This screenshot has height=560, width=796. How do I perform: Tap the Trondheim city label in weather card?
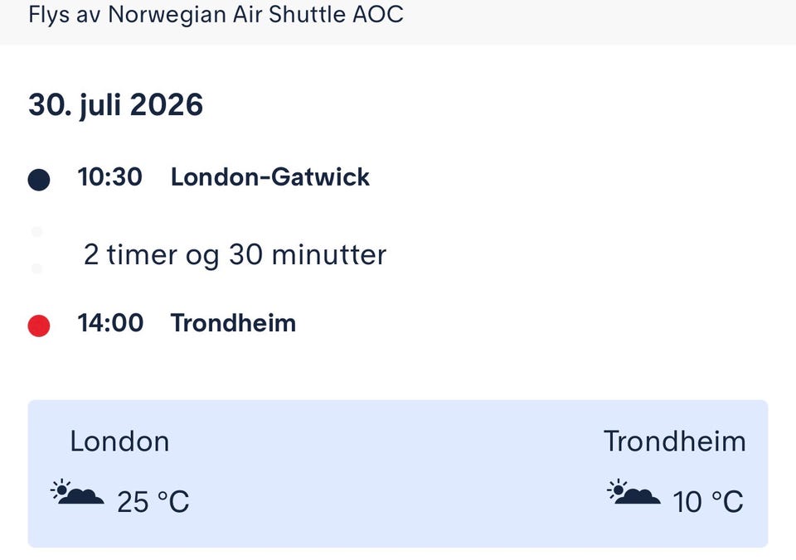click(675, 442)
